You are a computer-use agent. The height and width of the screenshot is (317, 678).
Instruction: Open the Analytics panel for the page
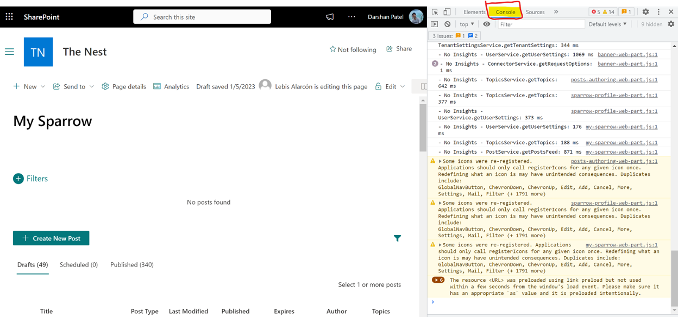(171, 86)
